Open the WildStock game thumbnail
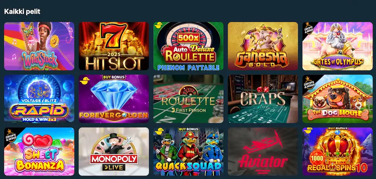This screenshot has height=179, width=376. [39, 46]
